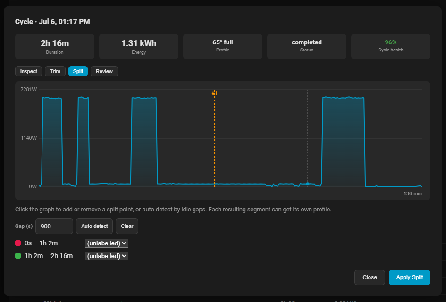
Task: Click the 1.31 kWh Energy card
Action: click(139, 47)
